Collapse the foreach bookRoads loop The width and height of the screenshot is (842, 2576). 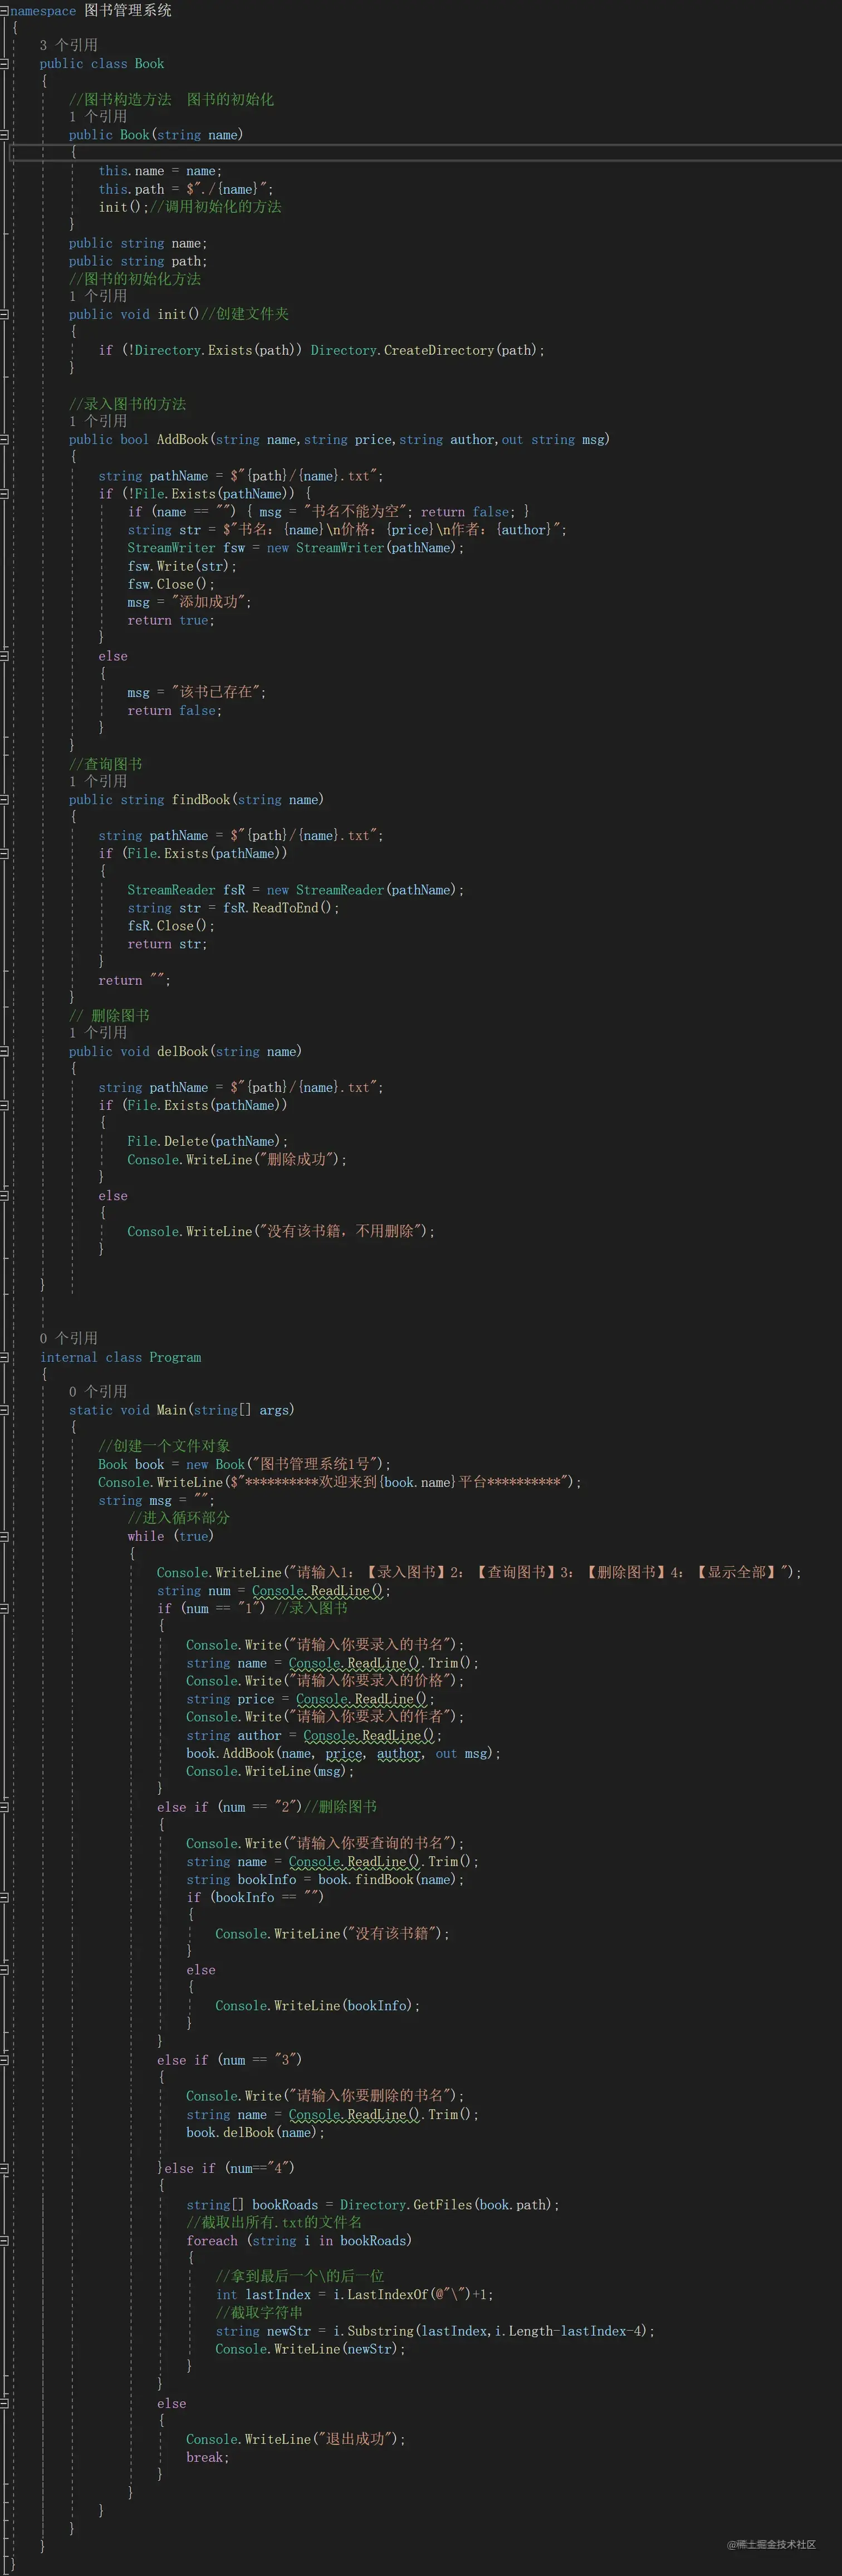coord(4,2240)
